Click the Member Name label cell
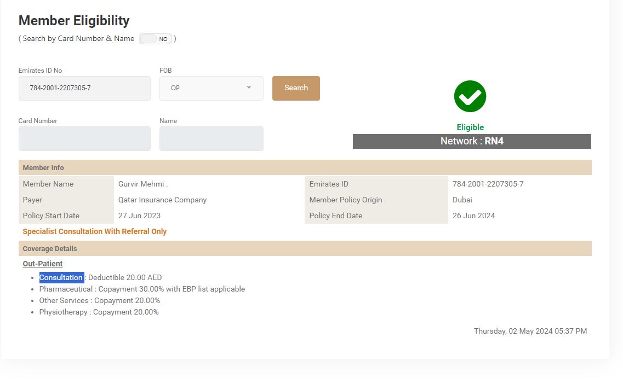The image size is (623, 384). (66, 184)
